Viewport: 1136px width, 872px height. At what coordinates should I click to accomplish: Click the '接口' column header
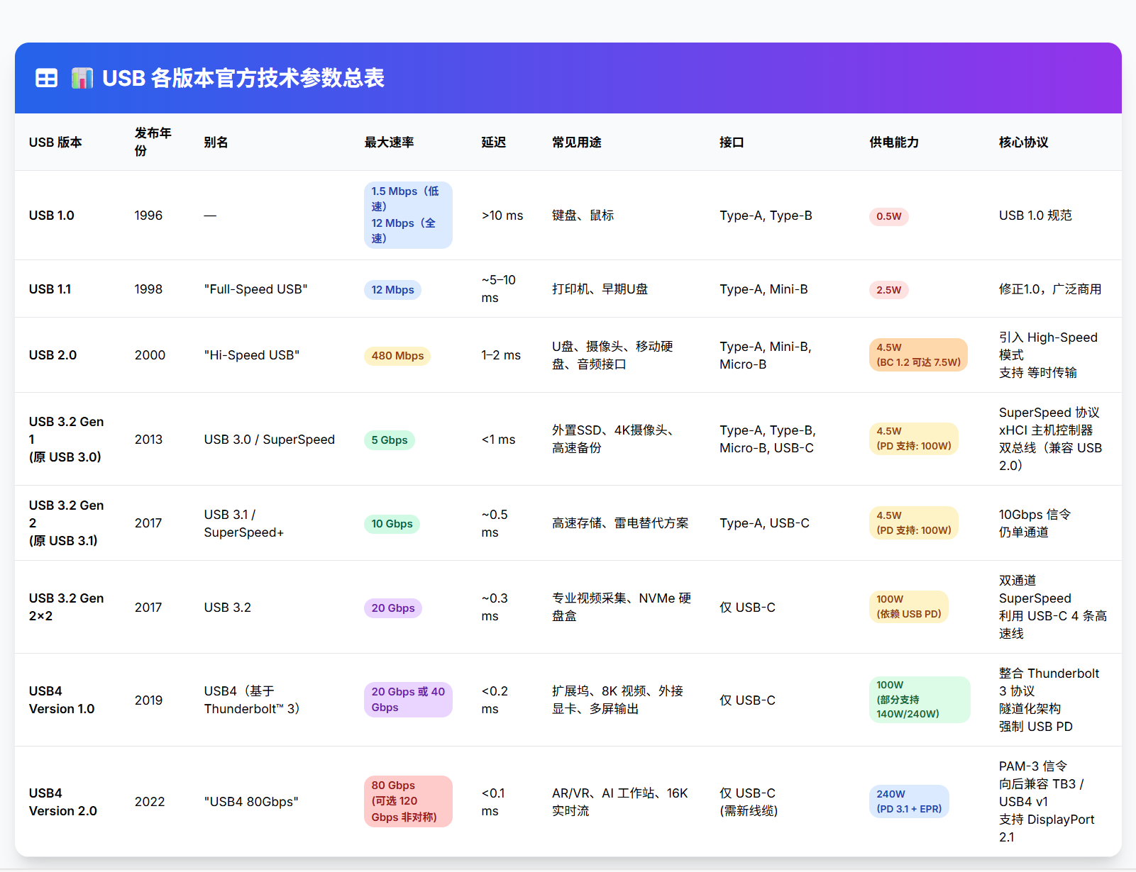732,142
